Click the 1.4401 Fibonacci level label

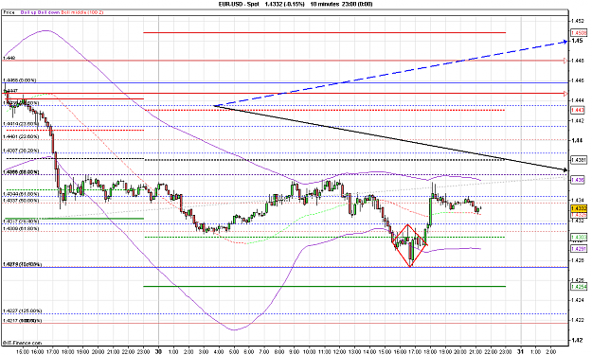pos(21,136)
